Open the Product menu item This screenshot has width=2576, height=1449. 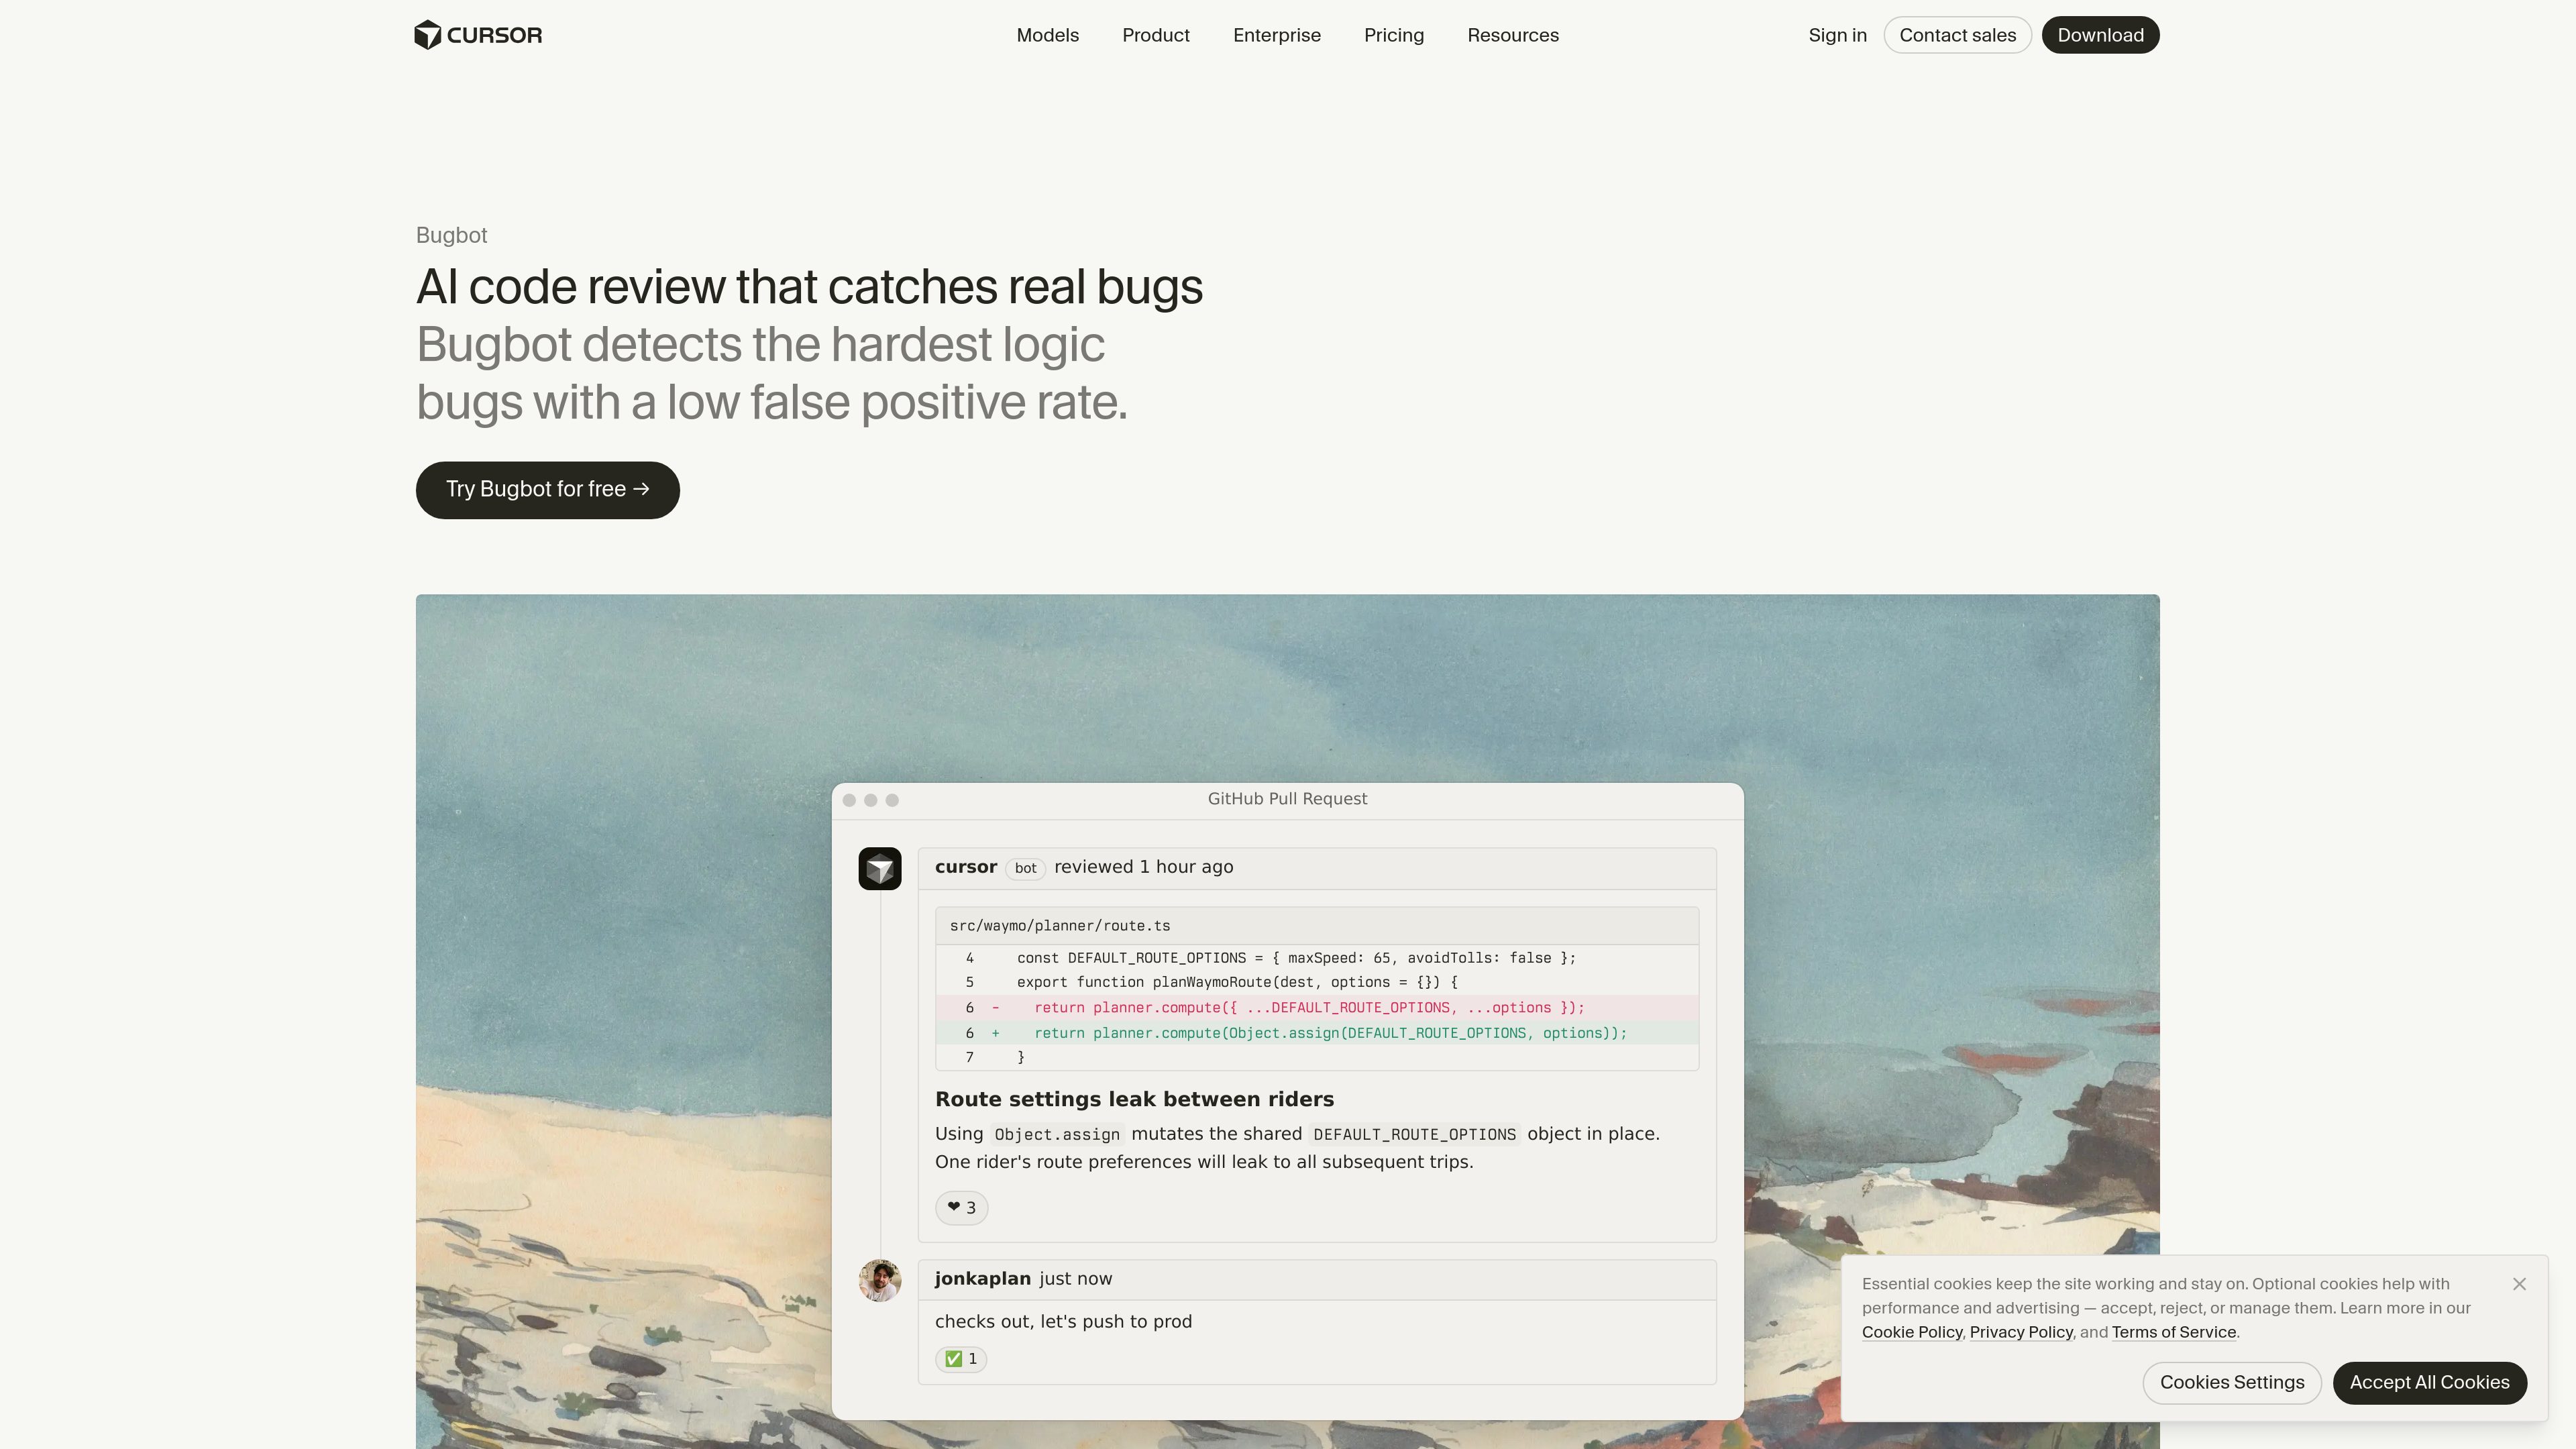(1155, 35)
